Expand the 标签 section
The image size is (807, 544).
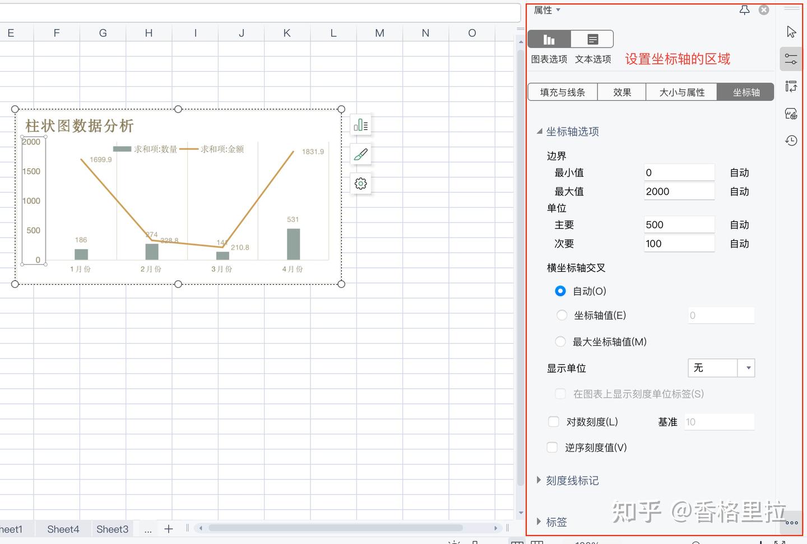coord(539,522)
